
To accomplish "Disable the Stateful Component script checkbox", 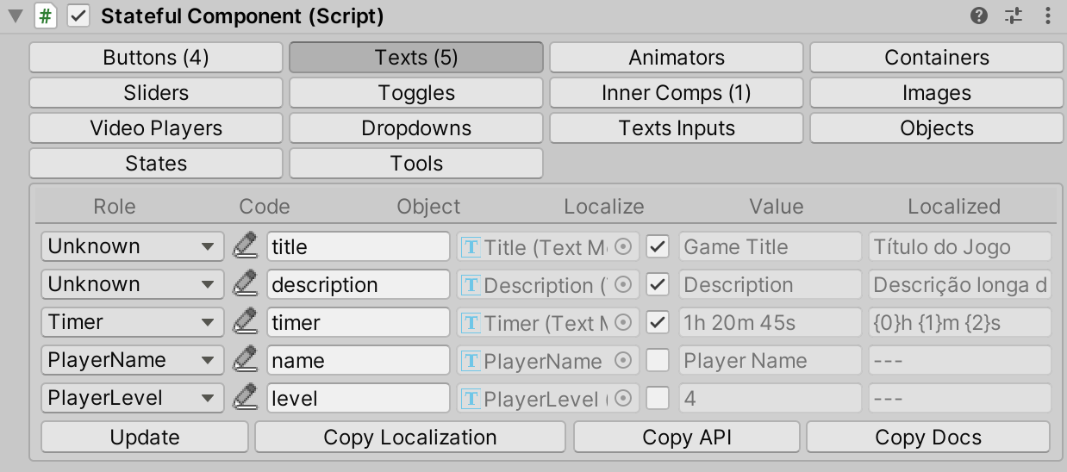I will point(78,16).
